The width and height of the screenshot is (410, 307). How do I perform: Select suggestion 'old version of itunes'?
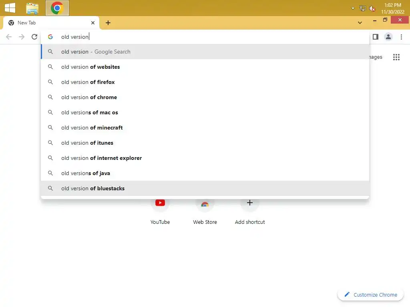[205, 143]
